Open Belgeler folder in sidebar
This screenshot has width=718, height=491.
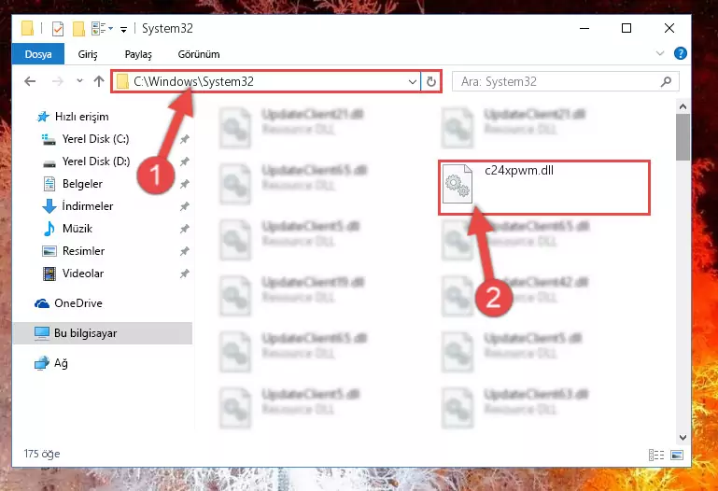tap(82, 184)
